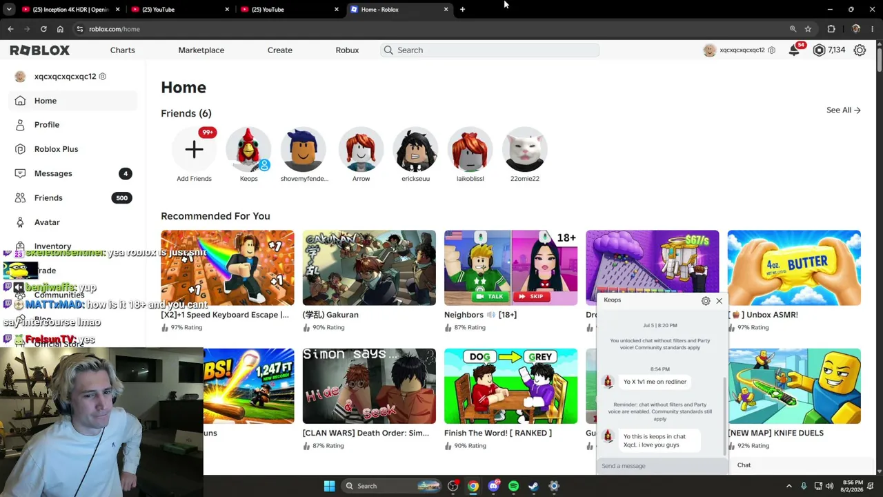Expand the tab search dropdown arrow

click(9, 10)
